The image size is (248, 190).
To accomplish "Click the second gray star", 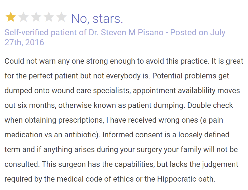I will pos(23,17).
